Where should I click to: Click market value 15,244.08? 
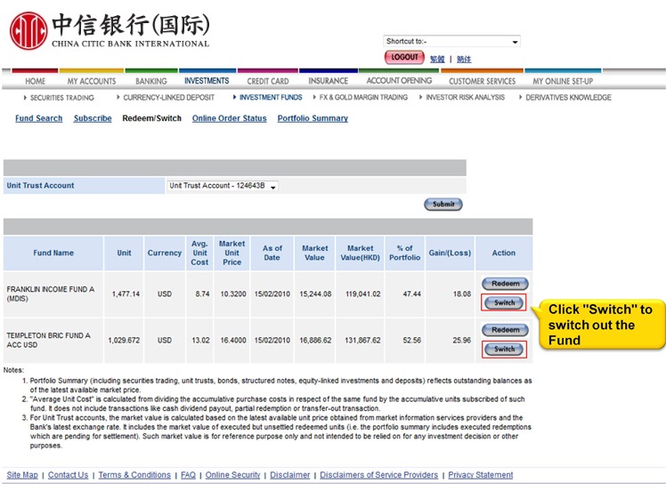tap(315, 294)
